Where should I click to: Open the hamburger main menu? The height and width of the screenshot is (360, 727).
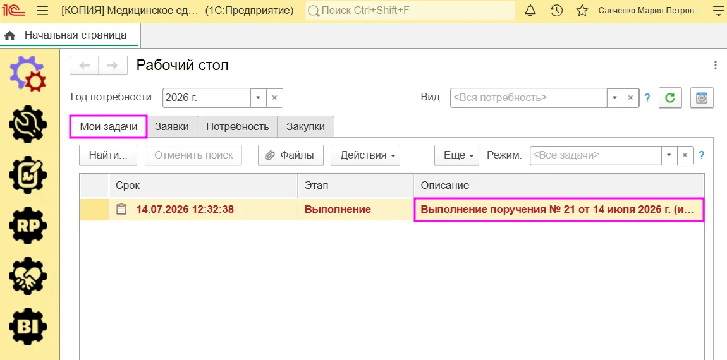(x=42, y=11)
